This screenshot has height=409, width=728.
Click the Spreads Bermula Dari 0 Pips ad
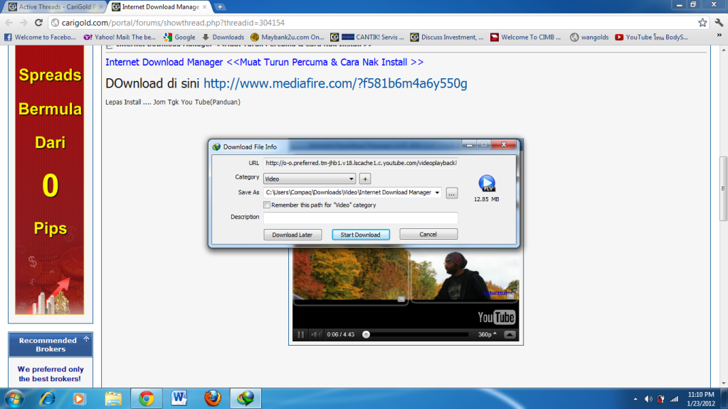(x=50, y=180)
